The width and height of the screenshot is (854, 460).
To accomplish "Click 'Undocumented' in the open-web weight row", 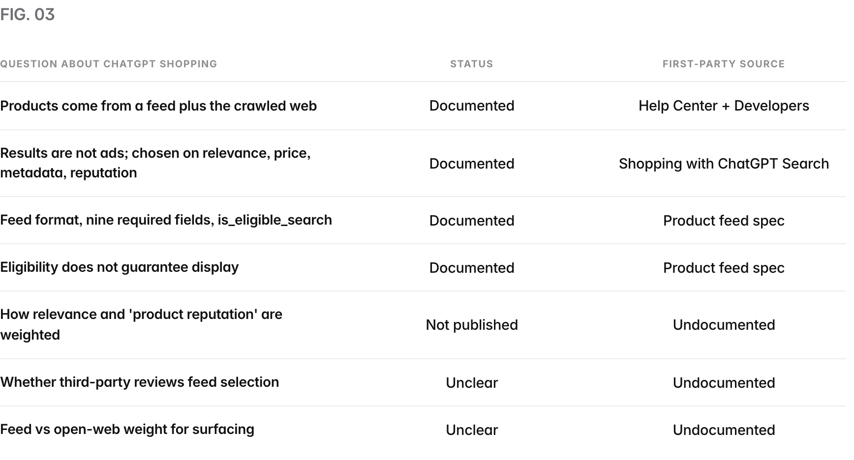I will [724, 430].
